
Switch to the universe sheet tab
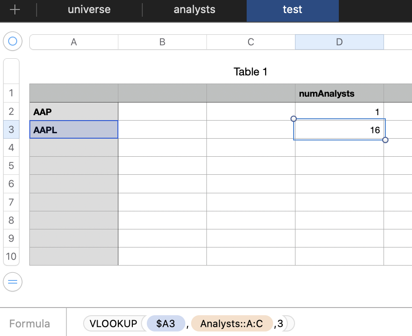[x=89, y=10]
